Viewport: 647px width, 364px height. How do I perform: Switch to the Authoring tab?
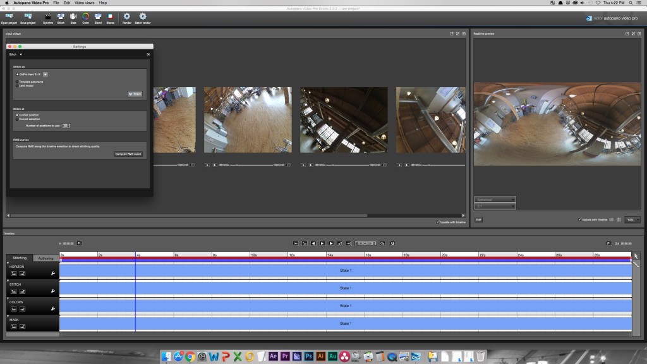[x=45, y=258]
